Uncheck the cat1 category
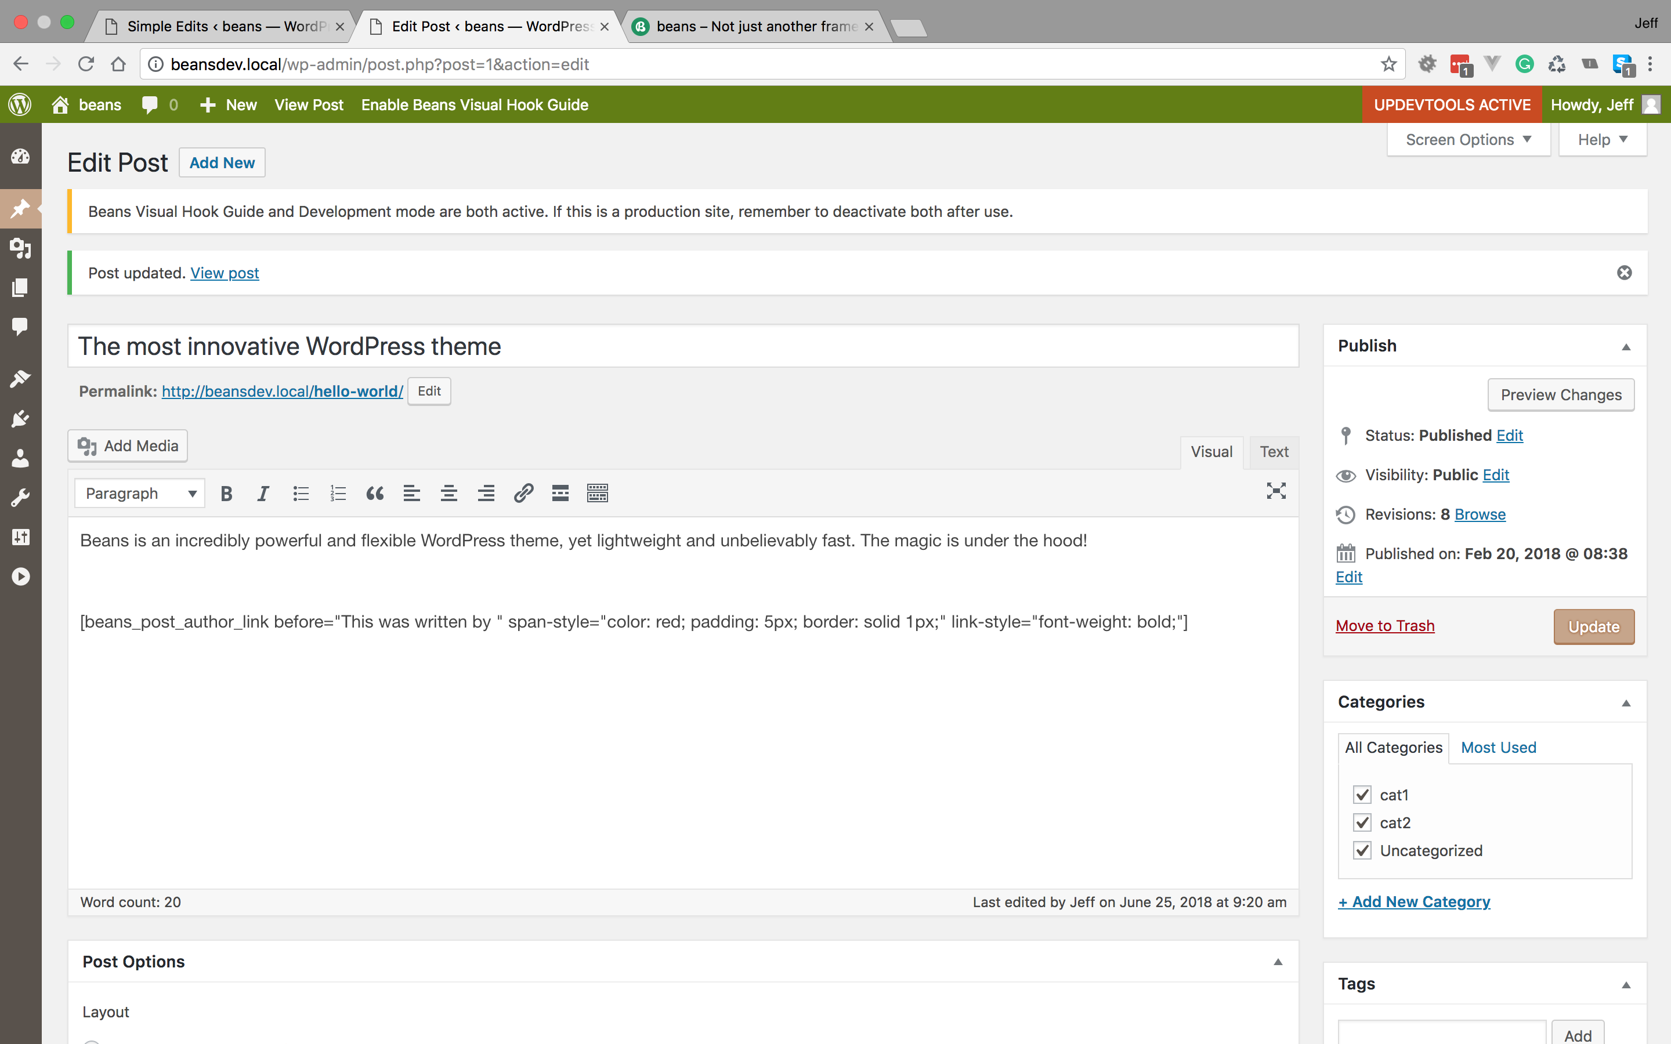The width and height of the screenshot is (1671, 1044). pyautogui.click(x=1362, y=795)
